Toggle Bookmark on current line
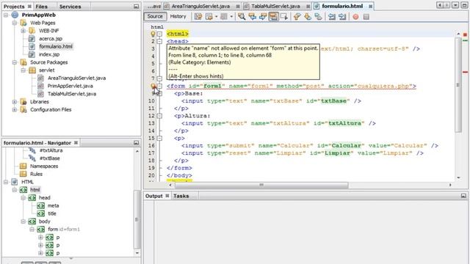The height and width of the screenshot is (264, 470). pyautogui.click(x=318, y=16)
